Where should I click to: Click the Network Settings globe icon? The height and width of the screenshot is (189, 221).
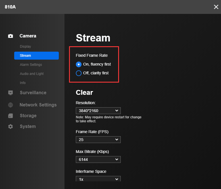click(11, 105)
